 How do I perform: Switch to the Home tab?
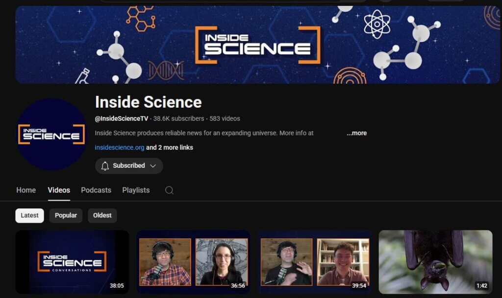click(x=26, y=190)
